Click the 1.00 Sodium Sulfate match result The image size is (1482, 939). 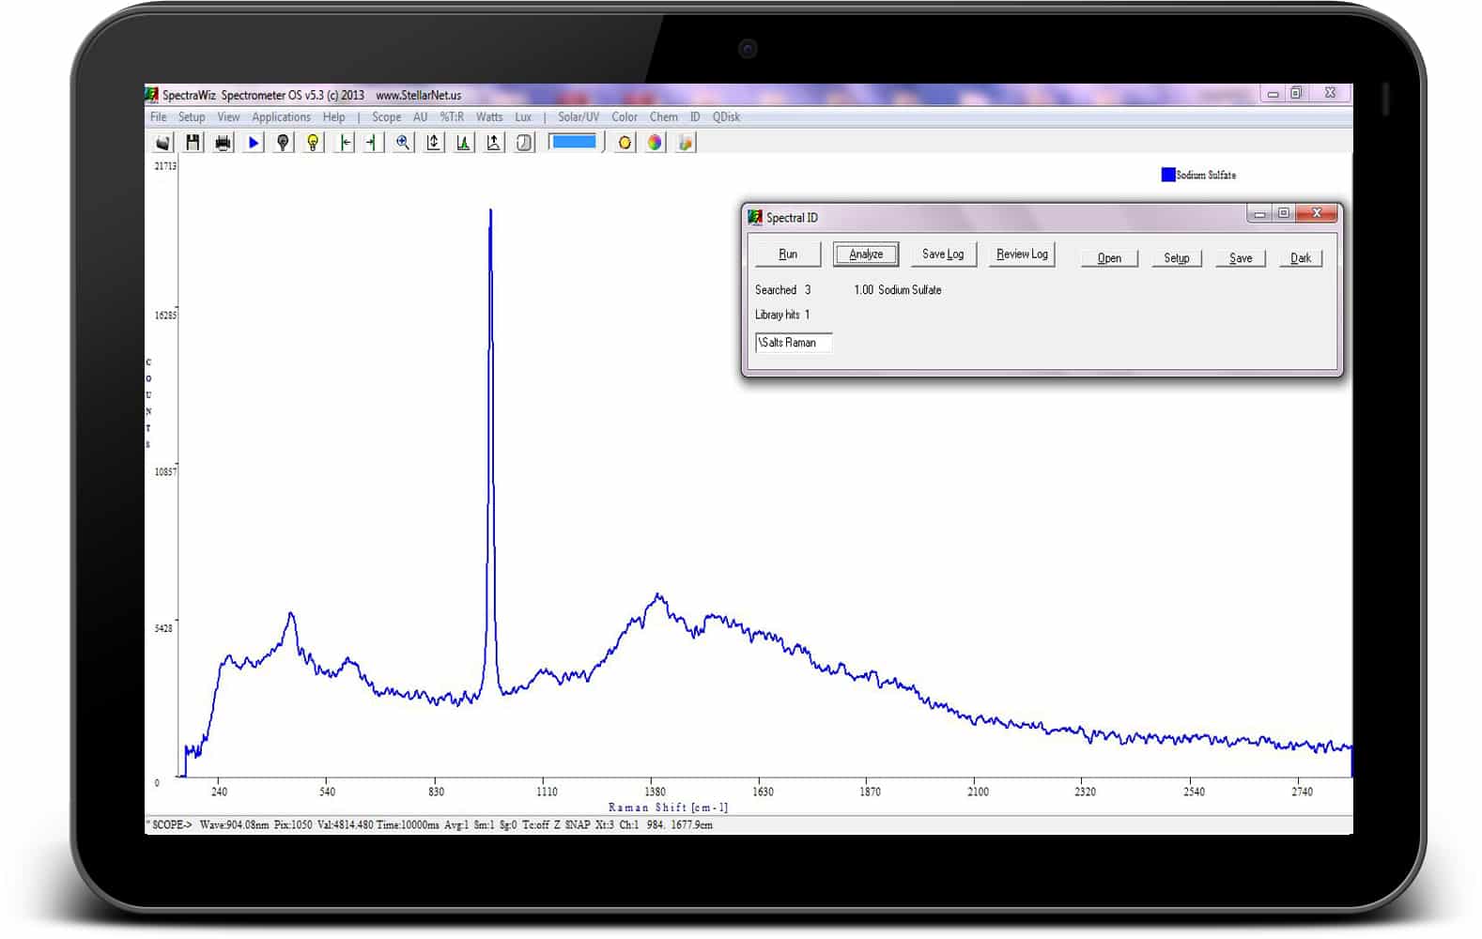(x=898, y=290)
